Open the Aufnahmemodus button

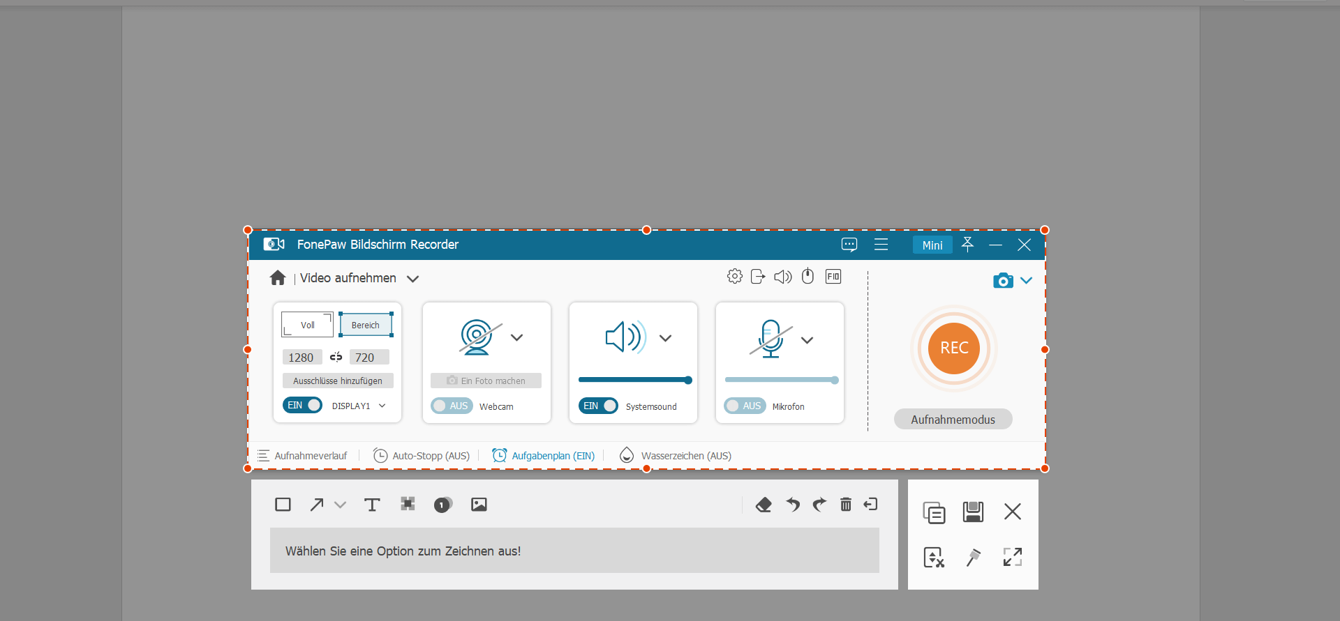(953, 419)
